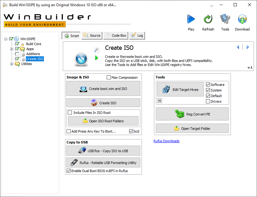Uncheck the Software hive checkbox
Viewport: 257px width, 197px height.
tap(208, 85)
